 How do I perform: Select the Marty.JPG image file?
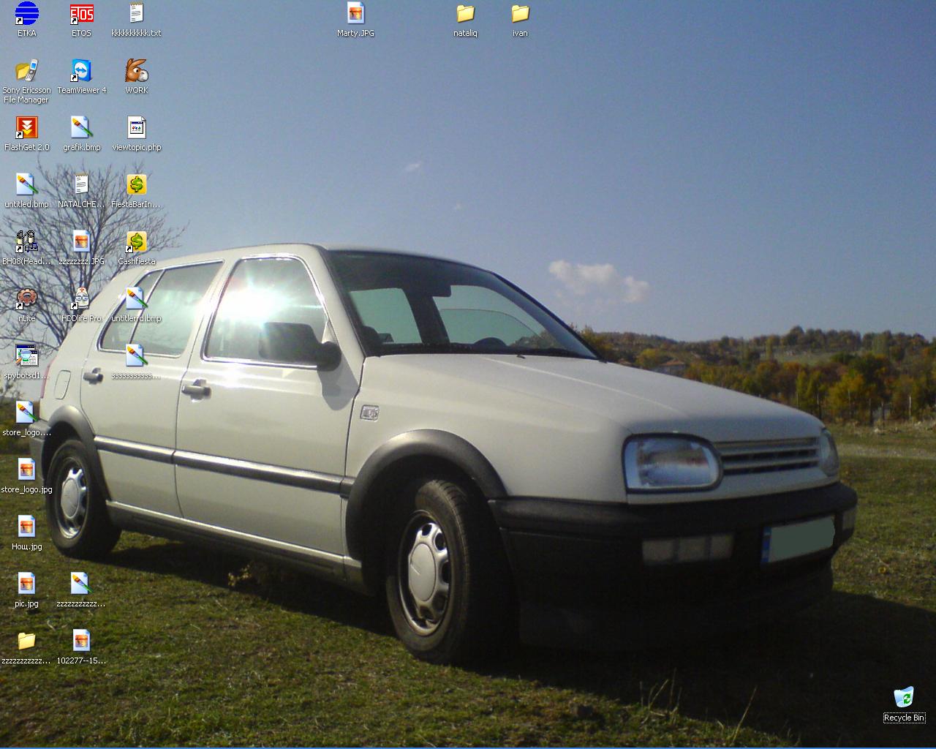355,14
